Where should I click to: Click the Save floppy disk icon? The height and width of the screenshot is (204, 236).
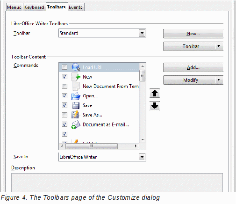click(x=76, y=105)
